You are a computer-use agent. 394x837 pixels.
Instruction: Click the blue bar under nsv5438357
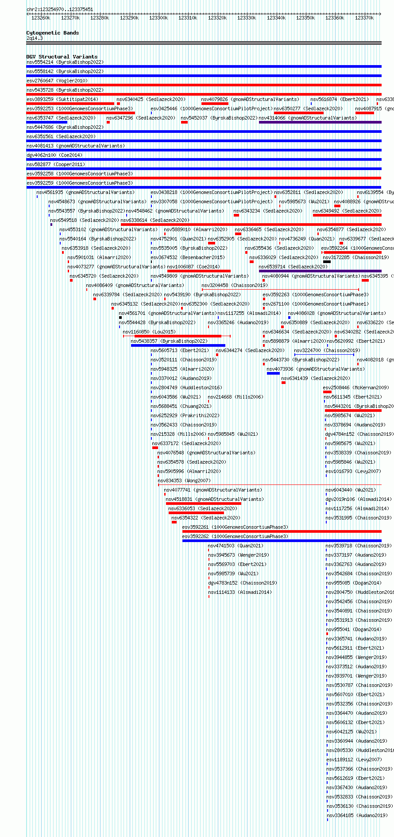pyautogui.click(x=178, y=345)
